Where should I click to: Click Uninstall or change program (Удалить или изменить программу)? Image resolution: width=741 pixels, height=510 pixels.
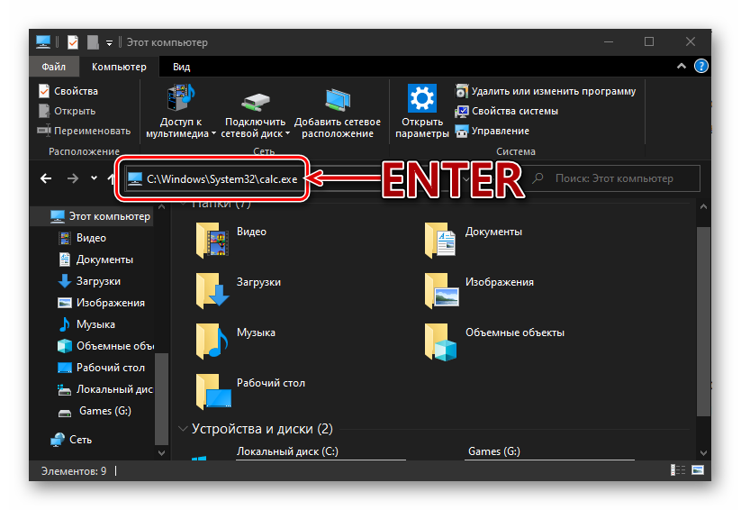[546, 91]
